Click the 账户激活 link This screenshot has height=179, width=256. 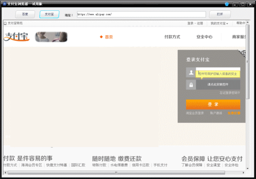(216, 113)
